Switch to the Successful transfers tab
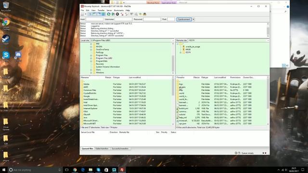 120,148
